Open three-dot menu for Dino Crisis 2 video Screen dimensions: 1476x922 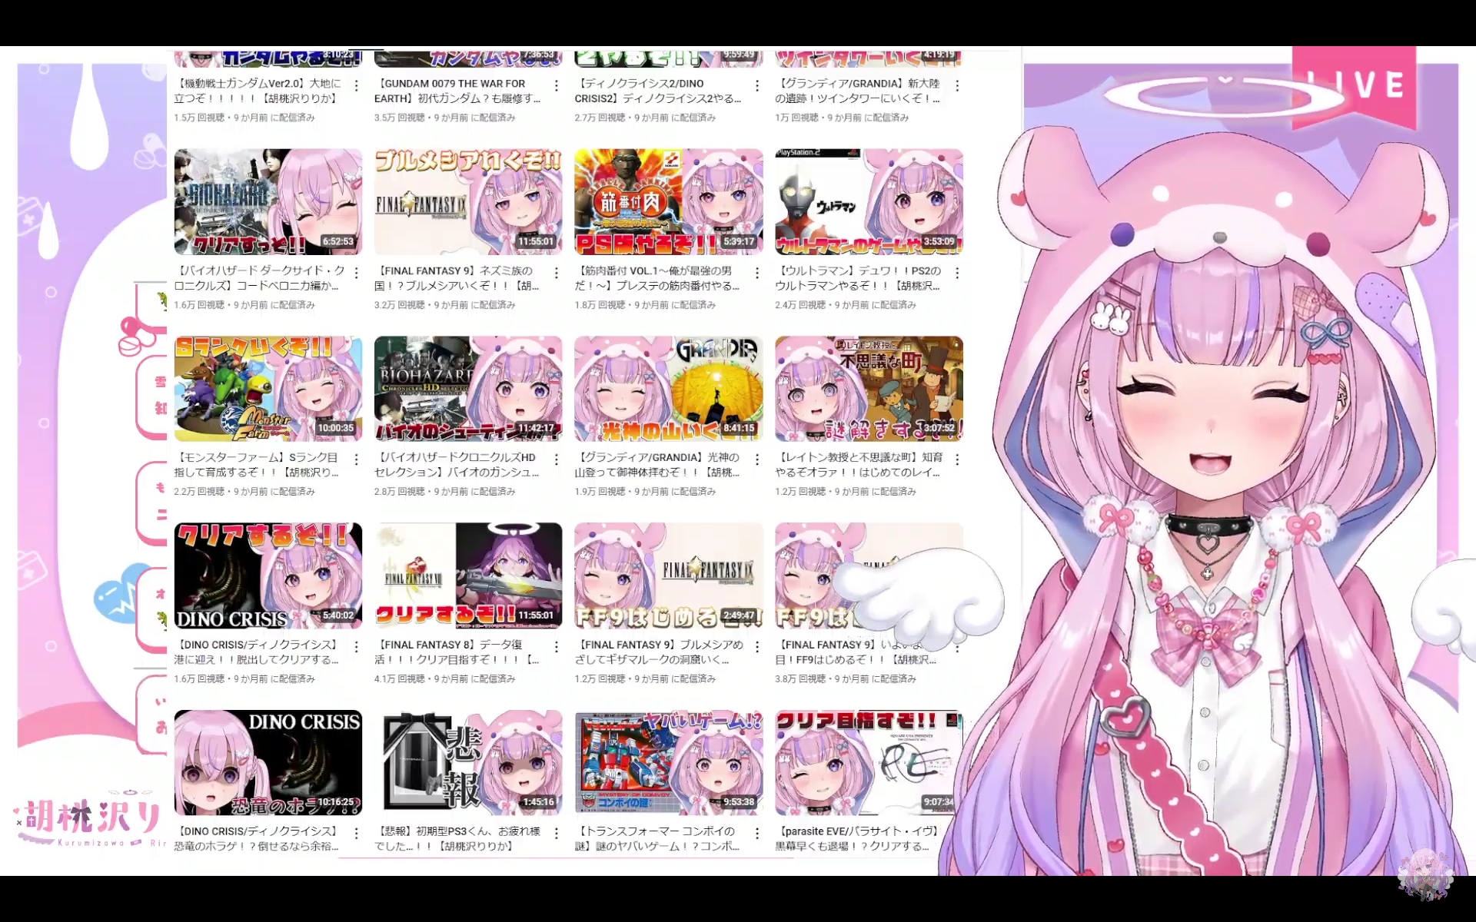(757, 85)
